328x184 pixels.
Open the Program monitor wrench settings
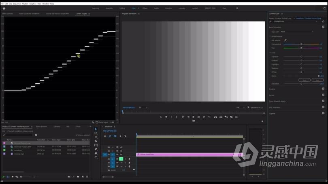coord(248,107)
